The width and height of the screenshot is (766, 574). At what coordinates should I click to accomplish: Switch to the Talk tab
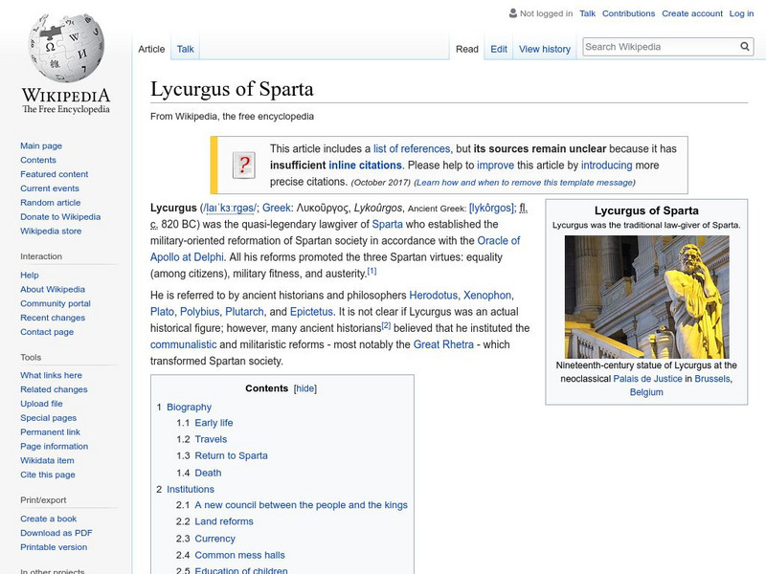click(x=186, y=49)
